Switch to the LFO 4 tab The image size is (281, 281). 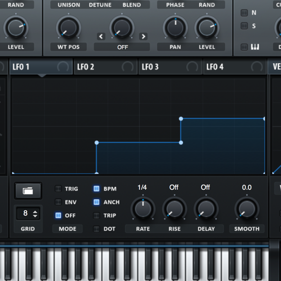(235, 67)
